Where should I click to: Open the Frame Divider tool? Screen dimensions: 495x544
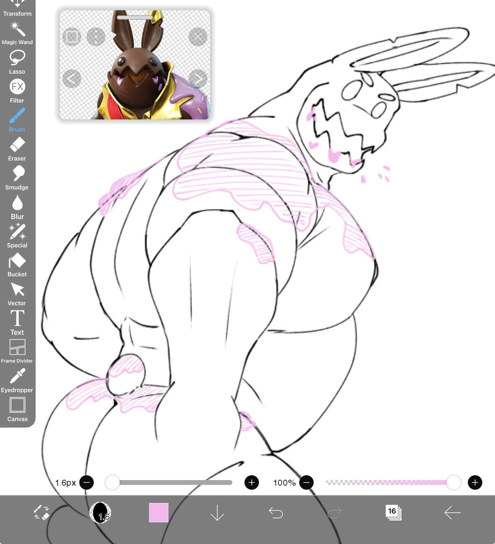(17, 351)
